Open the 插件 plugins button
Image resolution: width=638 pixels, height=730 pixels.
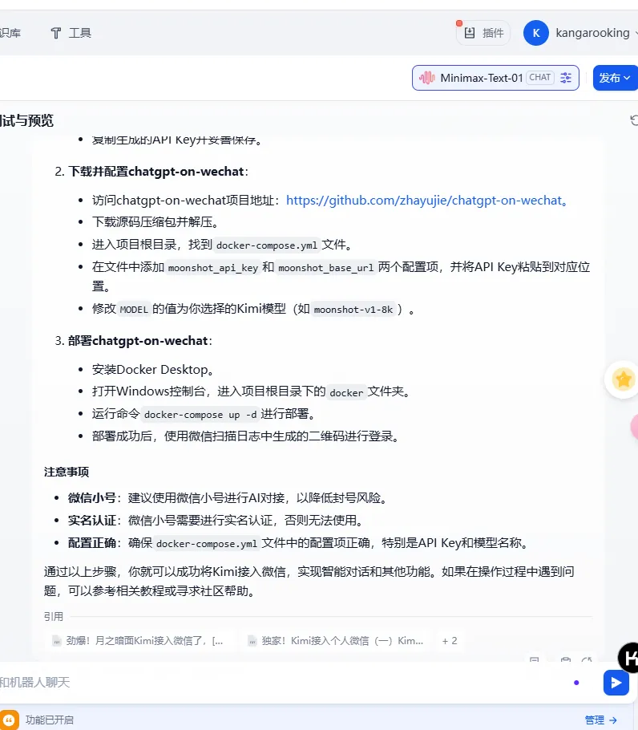point(483,33)
